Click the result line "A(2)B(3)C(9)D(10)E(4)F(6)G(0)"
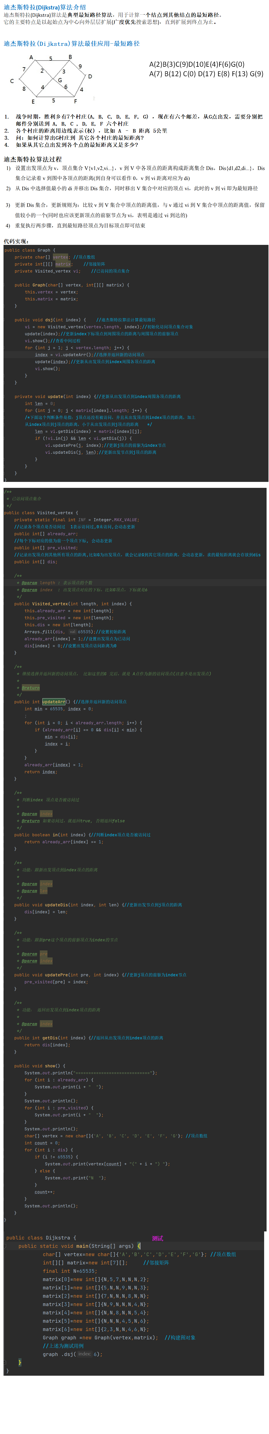The width and height of the screenshot is (269, 1434). pos(197,64)
